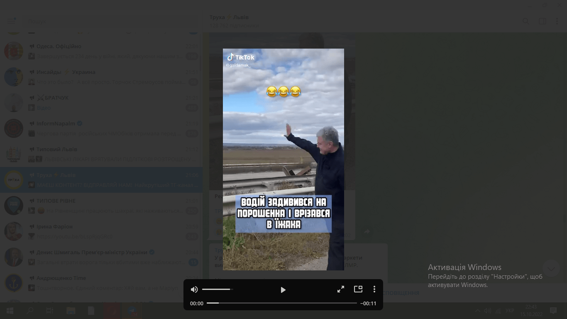Play the video in the media viewer
This screenshot has width=567, height=319.
(x=283, y=290)
